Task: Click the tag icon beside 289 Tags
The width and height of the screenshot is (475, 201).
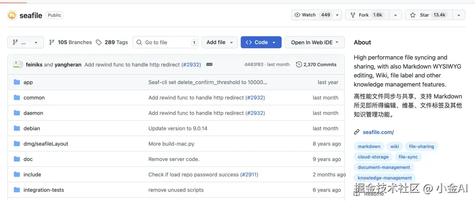Action: (99, 42)
